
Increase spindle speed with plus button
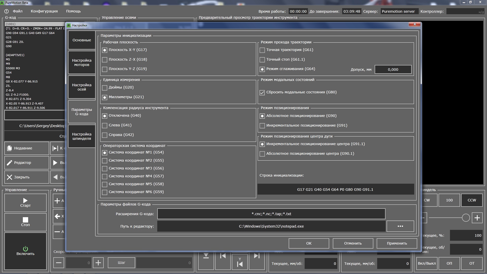(x=477, y=218)
